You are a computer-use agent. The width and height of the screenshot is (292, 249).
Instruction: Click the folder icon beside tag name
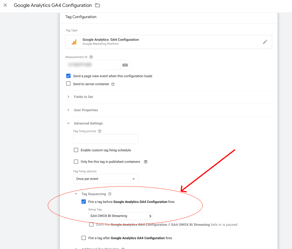(x=98, y=5)
